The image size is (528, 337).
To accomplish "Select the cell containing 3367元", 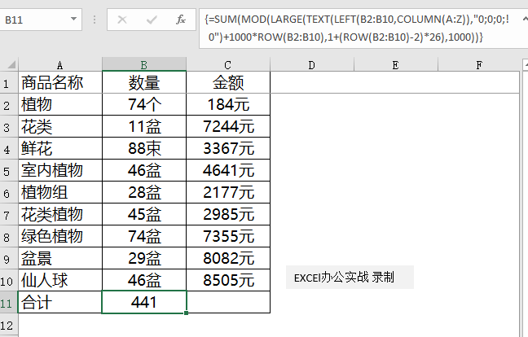I will coord(228,149).
